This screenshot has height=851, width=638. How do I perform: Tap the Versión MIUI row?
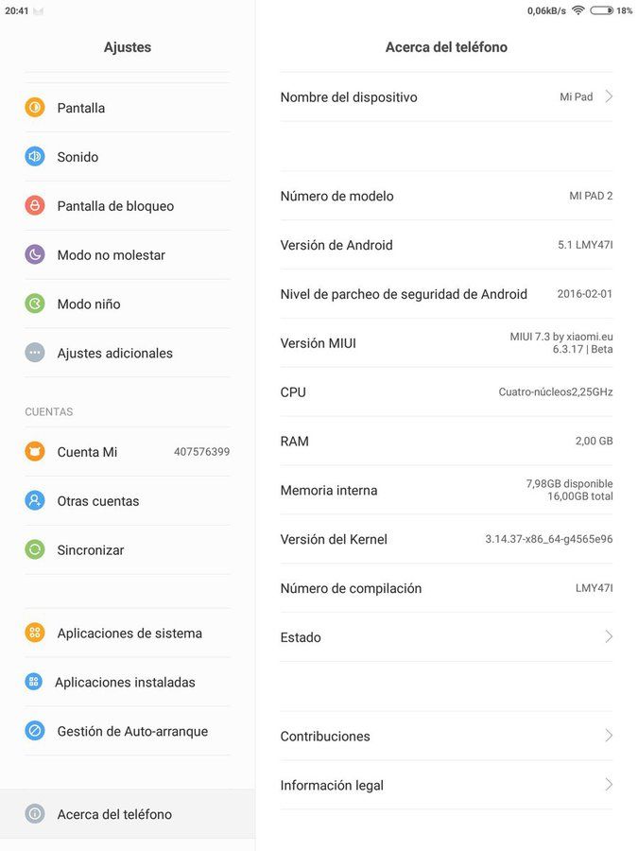point(446,343)
